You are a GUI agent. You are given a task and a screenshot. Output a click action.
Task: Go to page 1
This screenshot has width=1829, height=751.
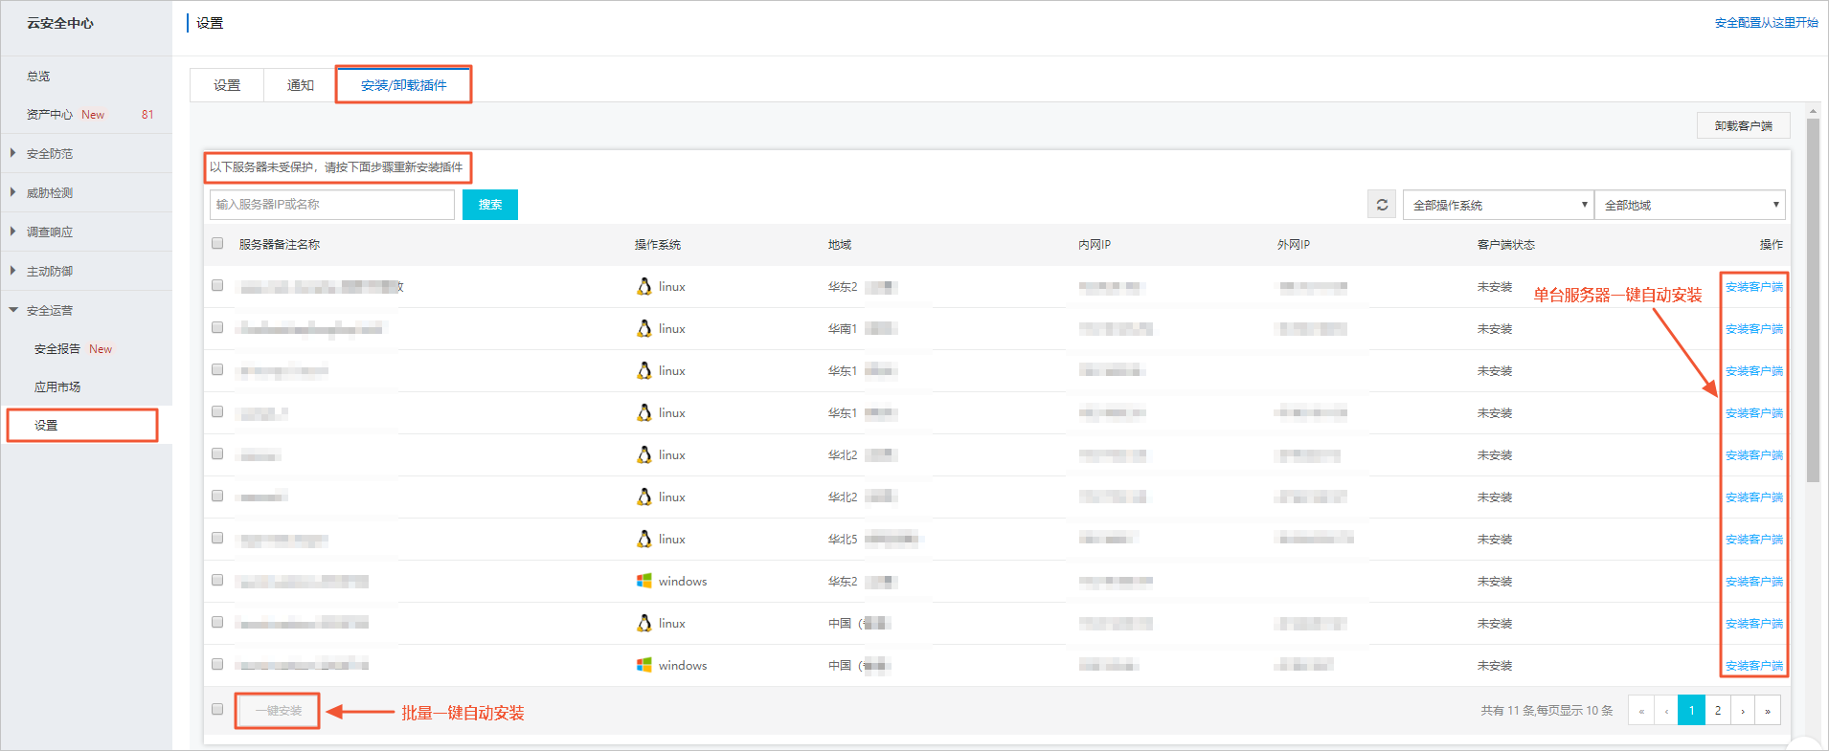click(x=1692, y=710)
